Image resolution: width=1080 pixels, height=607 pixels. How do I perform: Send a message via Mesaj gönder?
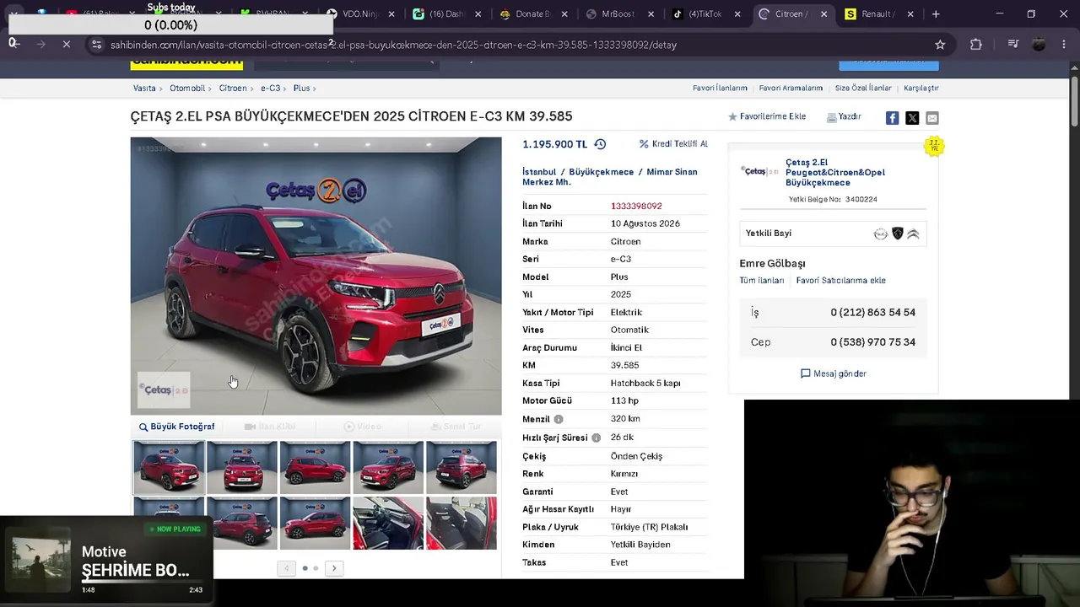pos(834,373)
